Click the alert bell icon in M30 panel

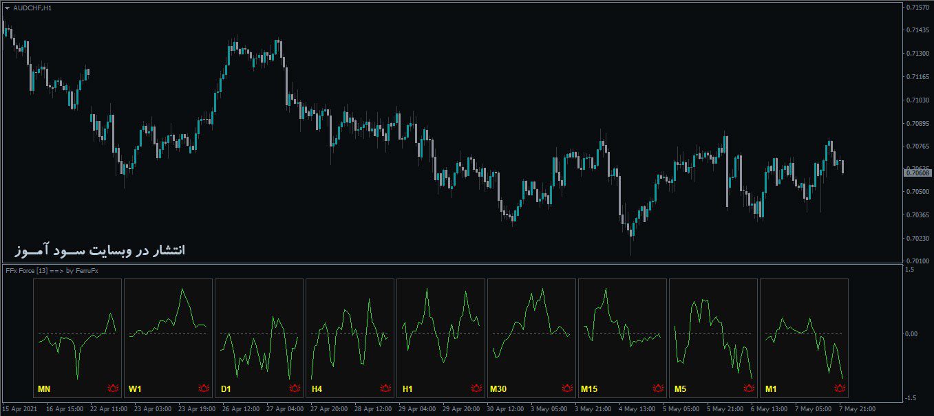pyautogui.click(x=566, y=387)
